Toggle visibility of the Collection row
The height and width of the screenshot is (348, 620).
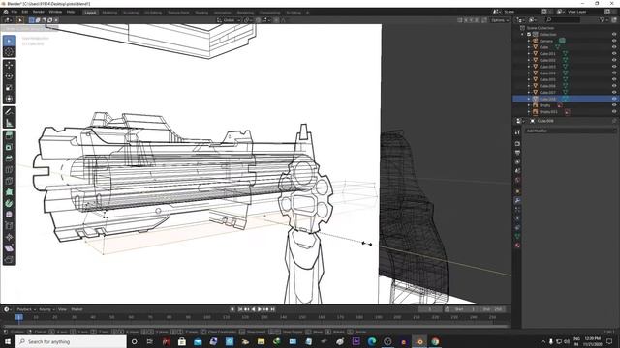[x=614, y=35]
